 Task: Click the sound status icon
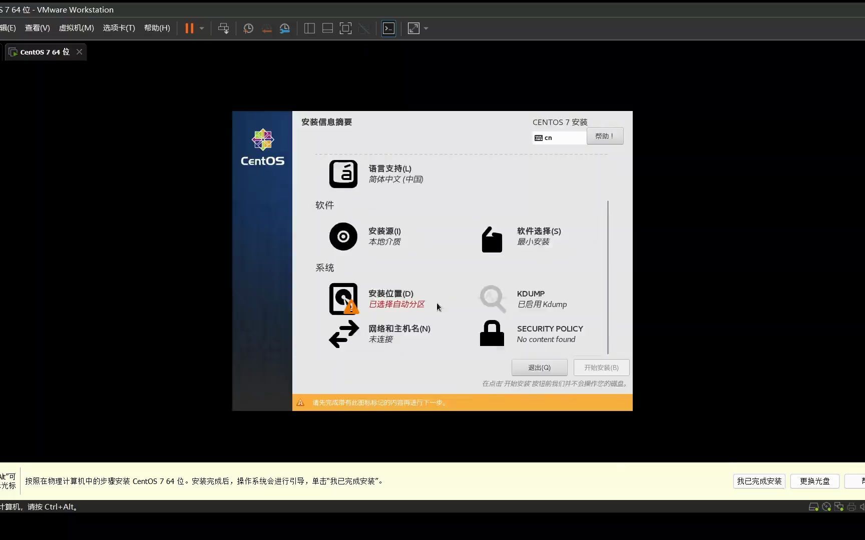click(x=863, y=506)
